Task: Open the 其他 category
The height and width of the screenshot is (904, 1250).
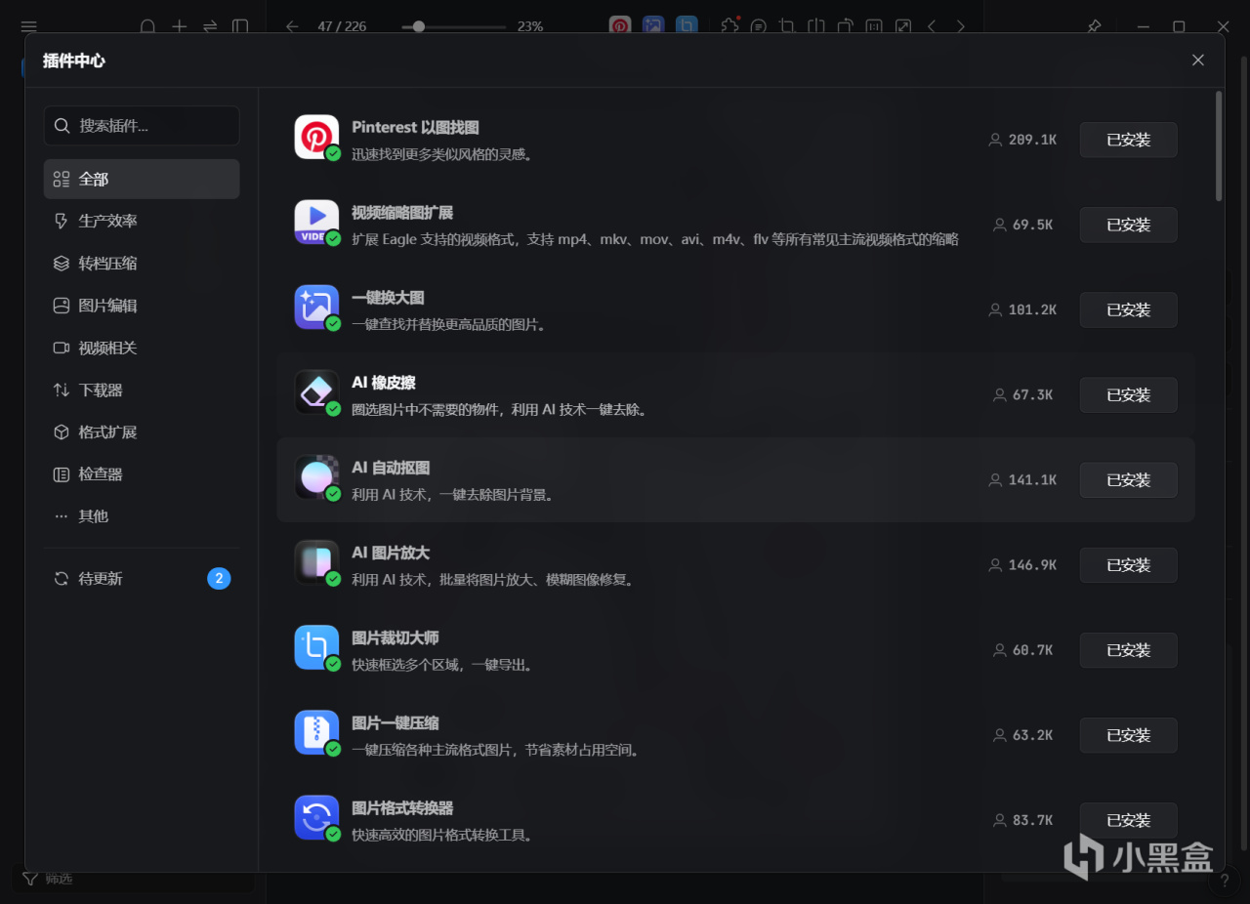Action: (x=142, y=515)
